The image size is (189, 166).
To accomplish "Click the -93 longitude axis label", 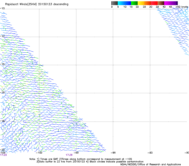I will (x=150, y=153).
